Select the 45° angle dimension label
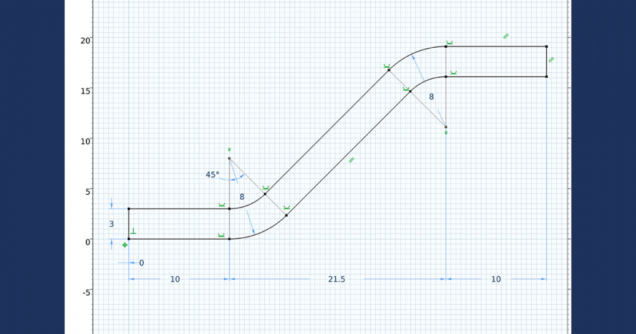This screenshot has height=334, width=636. coord(212,174)
